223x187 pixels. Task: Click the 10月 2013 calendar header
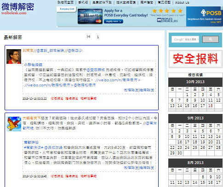pyautogui.click(x=195, y=82)
